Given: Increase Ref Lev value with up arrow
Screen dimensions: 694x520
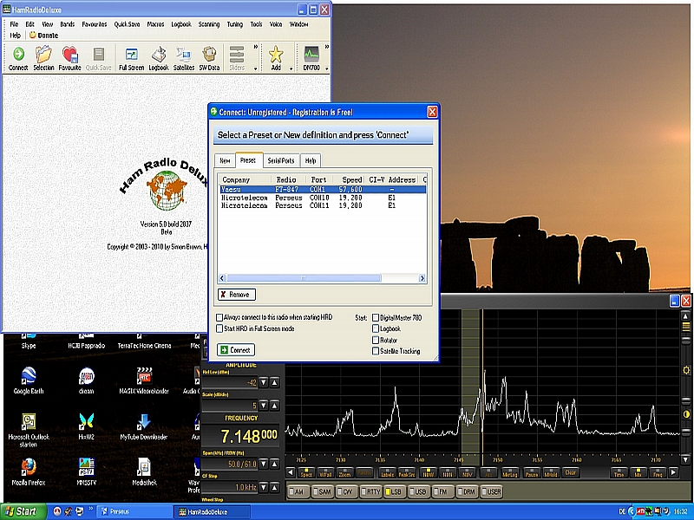Looking at the screenshot, I should click(x=274, y=382).
